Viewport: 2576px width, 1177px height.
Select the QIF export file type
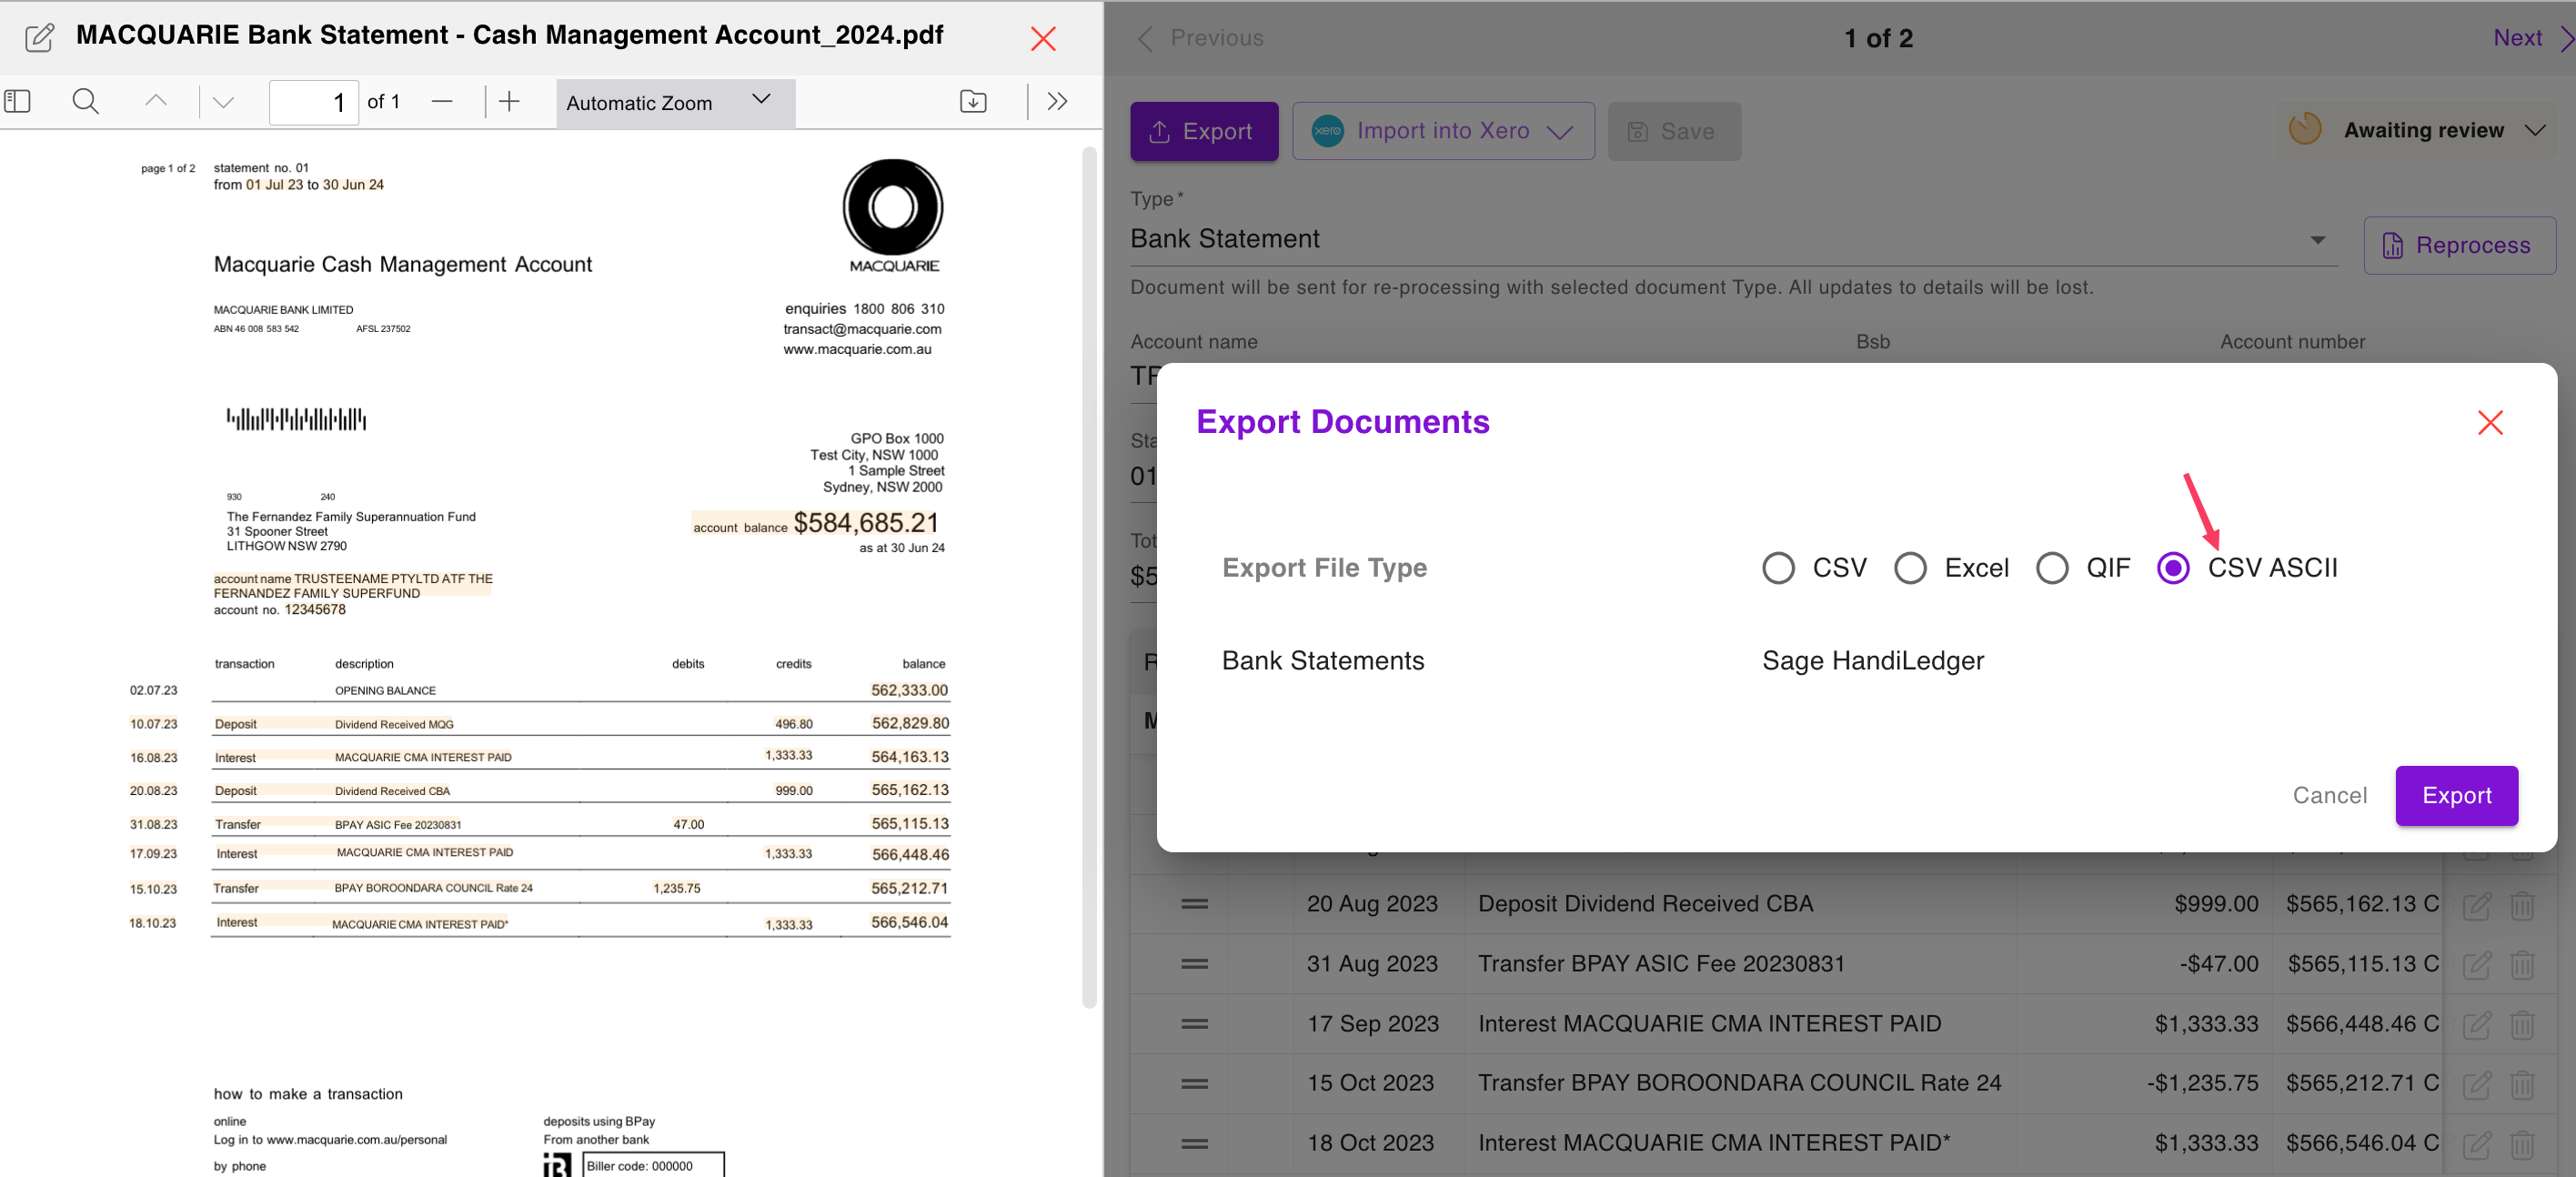[2052, 568]
